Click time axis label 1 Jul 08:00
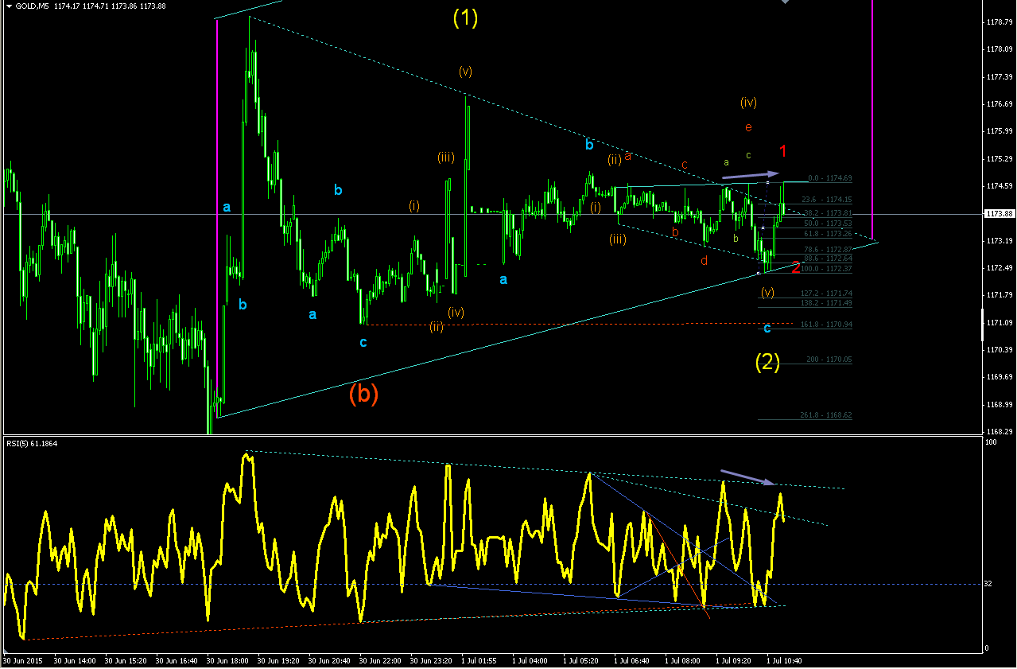 coord(682,661)
